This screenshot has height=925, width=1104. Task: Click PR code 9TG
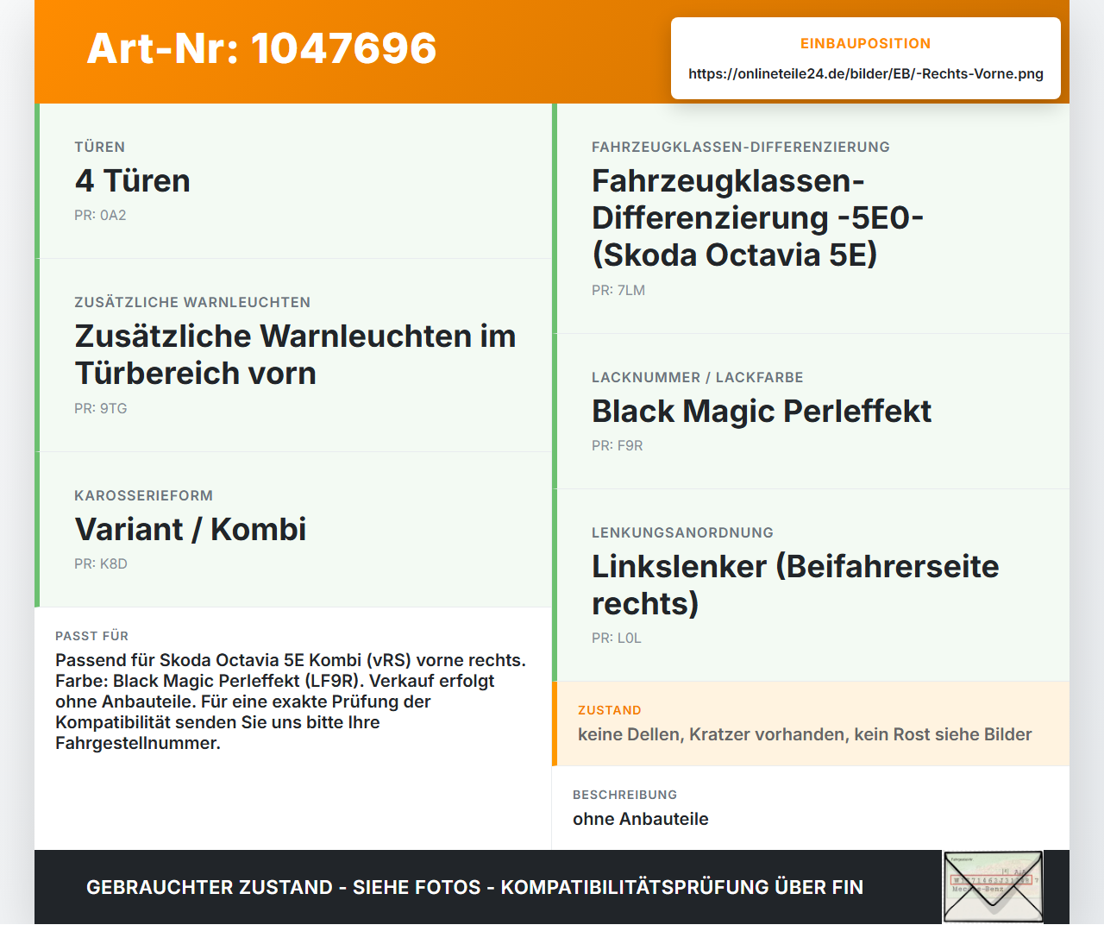tap(101, 408)
